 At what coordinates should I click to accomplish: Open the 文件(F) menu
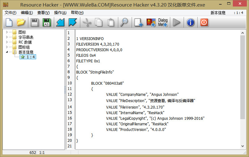click(x=11, y=13)
